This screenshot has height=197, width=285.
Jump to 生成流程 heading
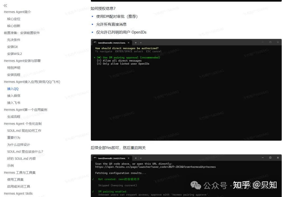pyautogui.click(x=14, y=117)
